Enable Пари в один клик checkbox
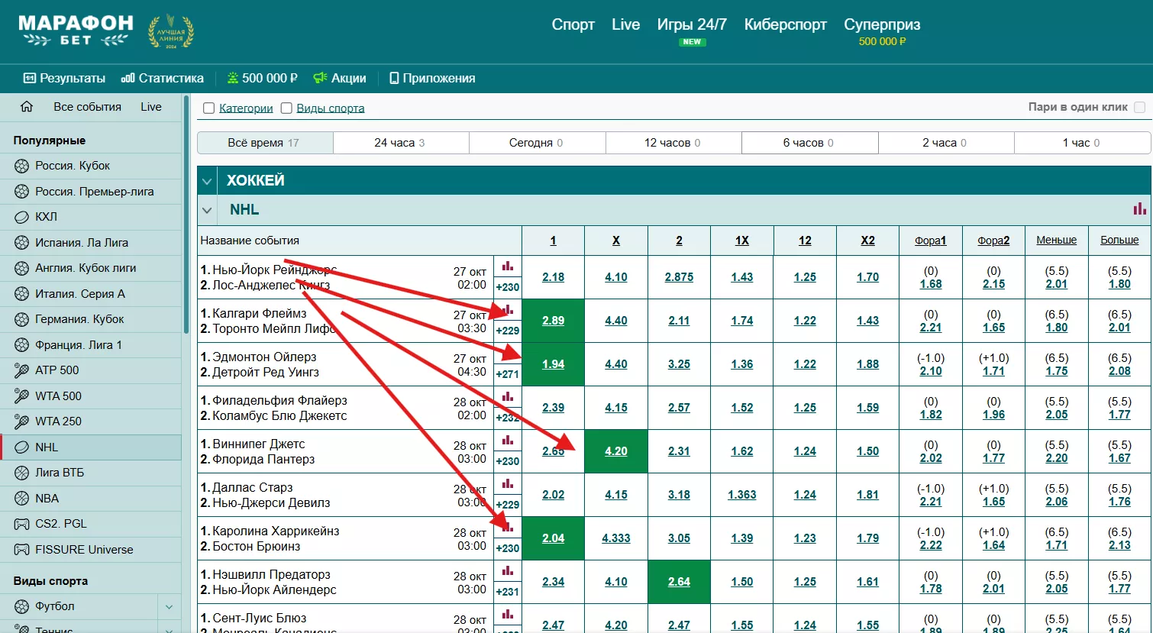This screenshot has height=633, width=1153. (x=1139, y=108)
